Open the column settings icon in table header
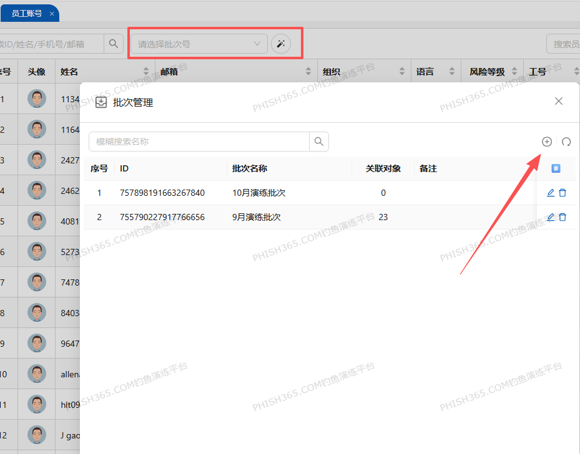580x454 pixels. [x=556, y=168]
